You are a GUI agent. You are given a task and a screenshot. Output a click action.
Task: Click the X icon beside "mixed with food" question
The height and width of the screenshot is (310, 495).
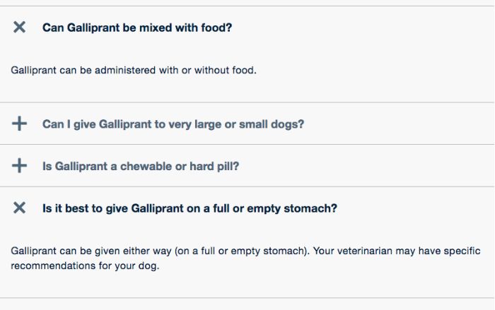click(19, 28)
